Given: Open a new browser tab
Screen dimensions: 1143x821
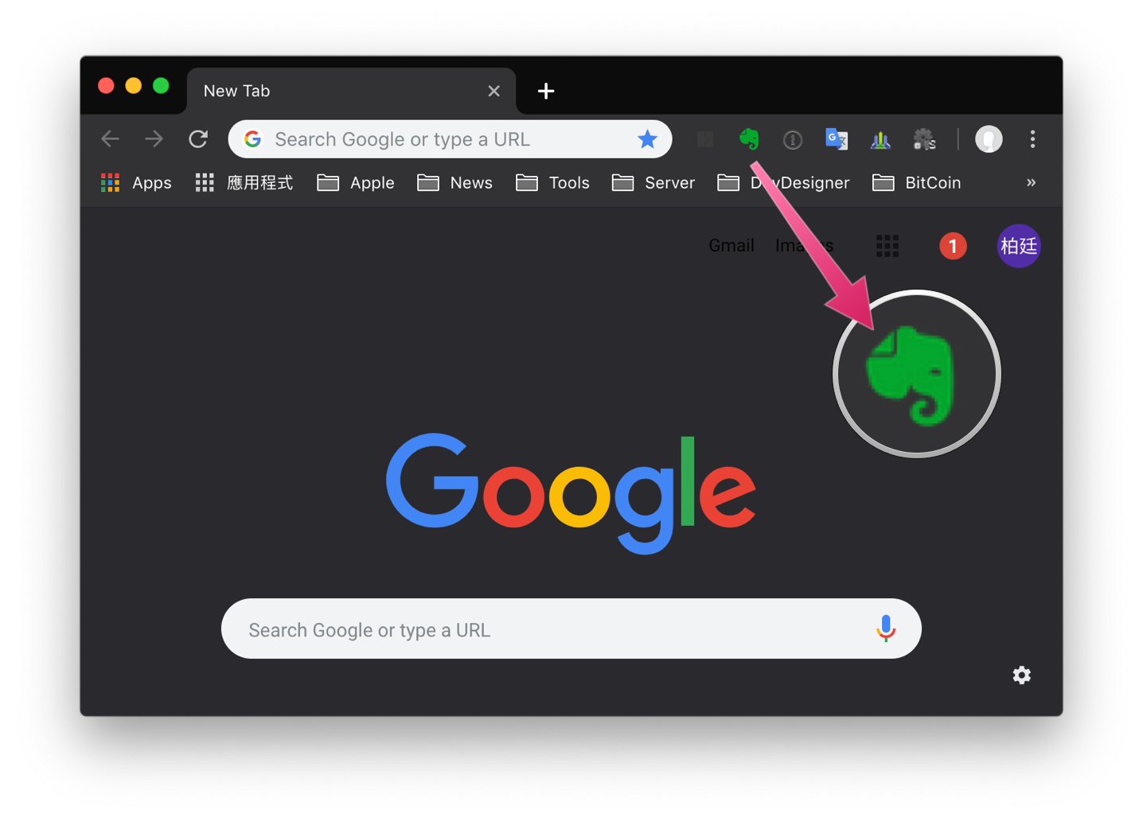Looking at the screenshot, I should (546, 91).
